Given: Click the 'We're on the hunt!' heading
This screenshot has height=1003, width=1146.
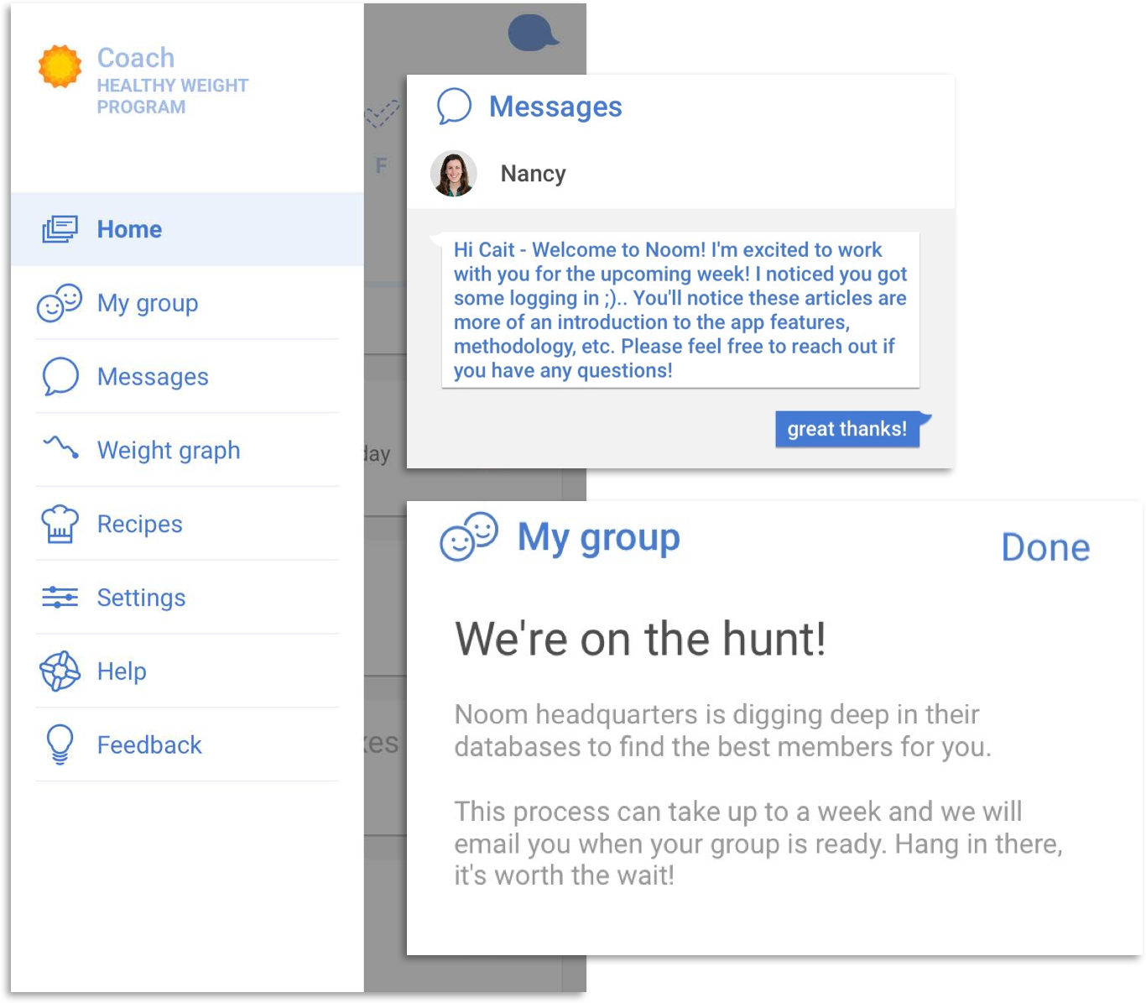Looking at the screenshot, I should (641, 639).
